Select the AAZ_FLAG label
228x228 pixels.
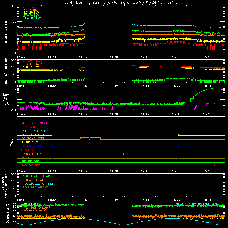coord(28,158)
